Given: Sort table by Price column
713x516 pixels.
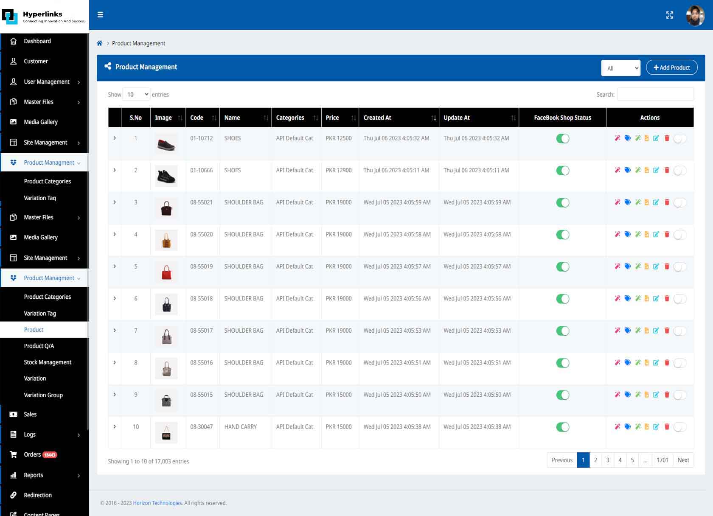Looking at the screenshot, I should 340,118.
